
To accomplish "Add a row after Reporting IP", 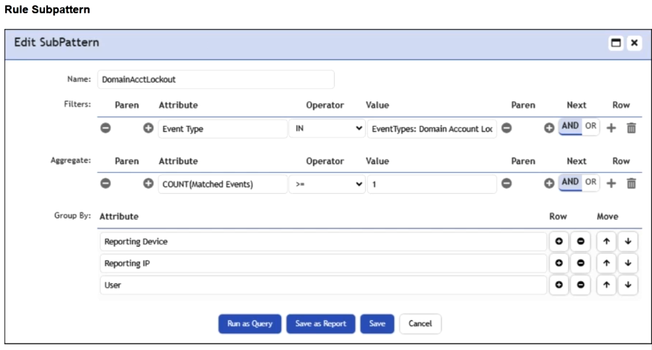I will point(559,263).
